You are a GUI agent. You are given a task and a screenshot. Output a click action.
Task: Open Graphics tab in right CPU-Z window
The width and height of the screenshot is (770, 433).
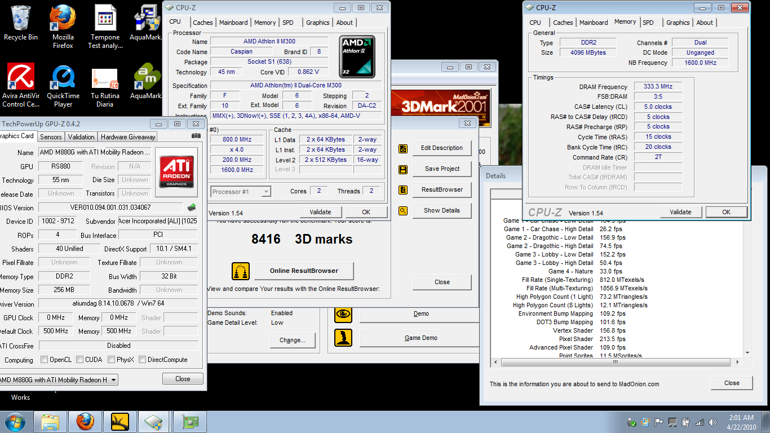pyautogui.click(x=678, y=23)
